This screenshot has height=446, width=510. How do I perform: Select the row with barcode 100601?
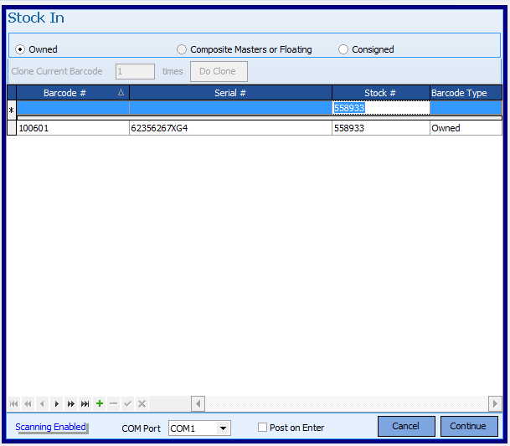[73, 129]
